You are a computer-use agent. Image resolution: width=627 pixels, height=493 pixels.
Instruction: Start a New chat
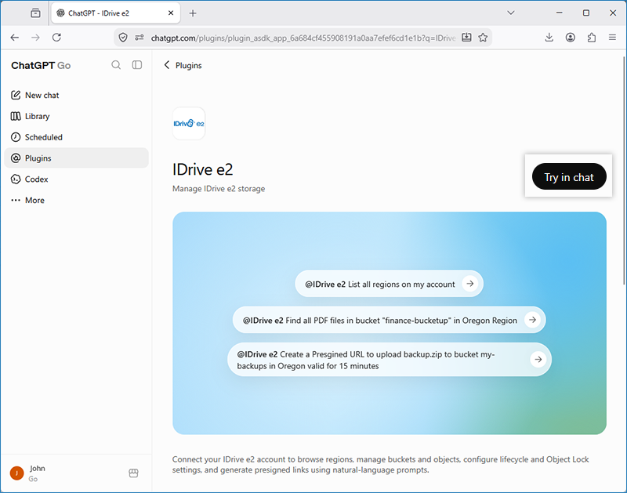tap(76, 95)
